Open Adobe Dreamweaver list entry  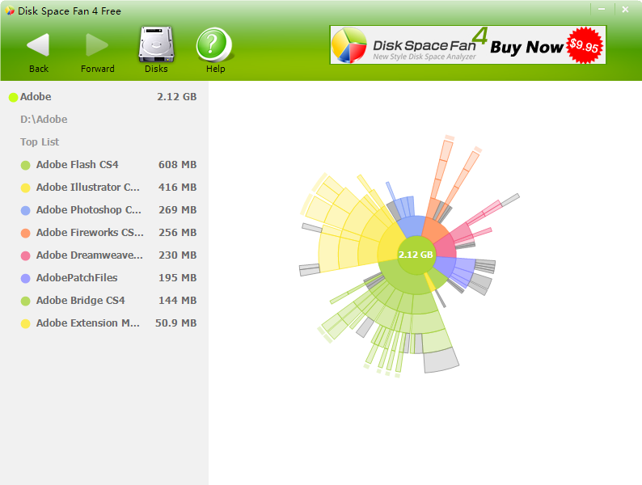tap(89, 255)
